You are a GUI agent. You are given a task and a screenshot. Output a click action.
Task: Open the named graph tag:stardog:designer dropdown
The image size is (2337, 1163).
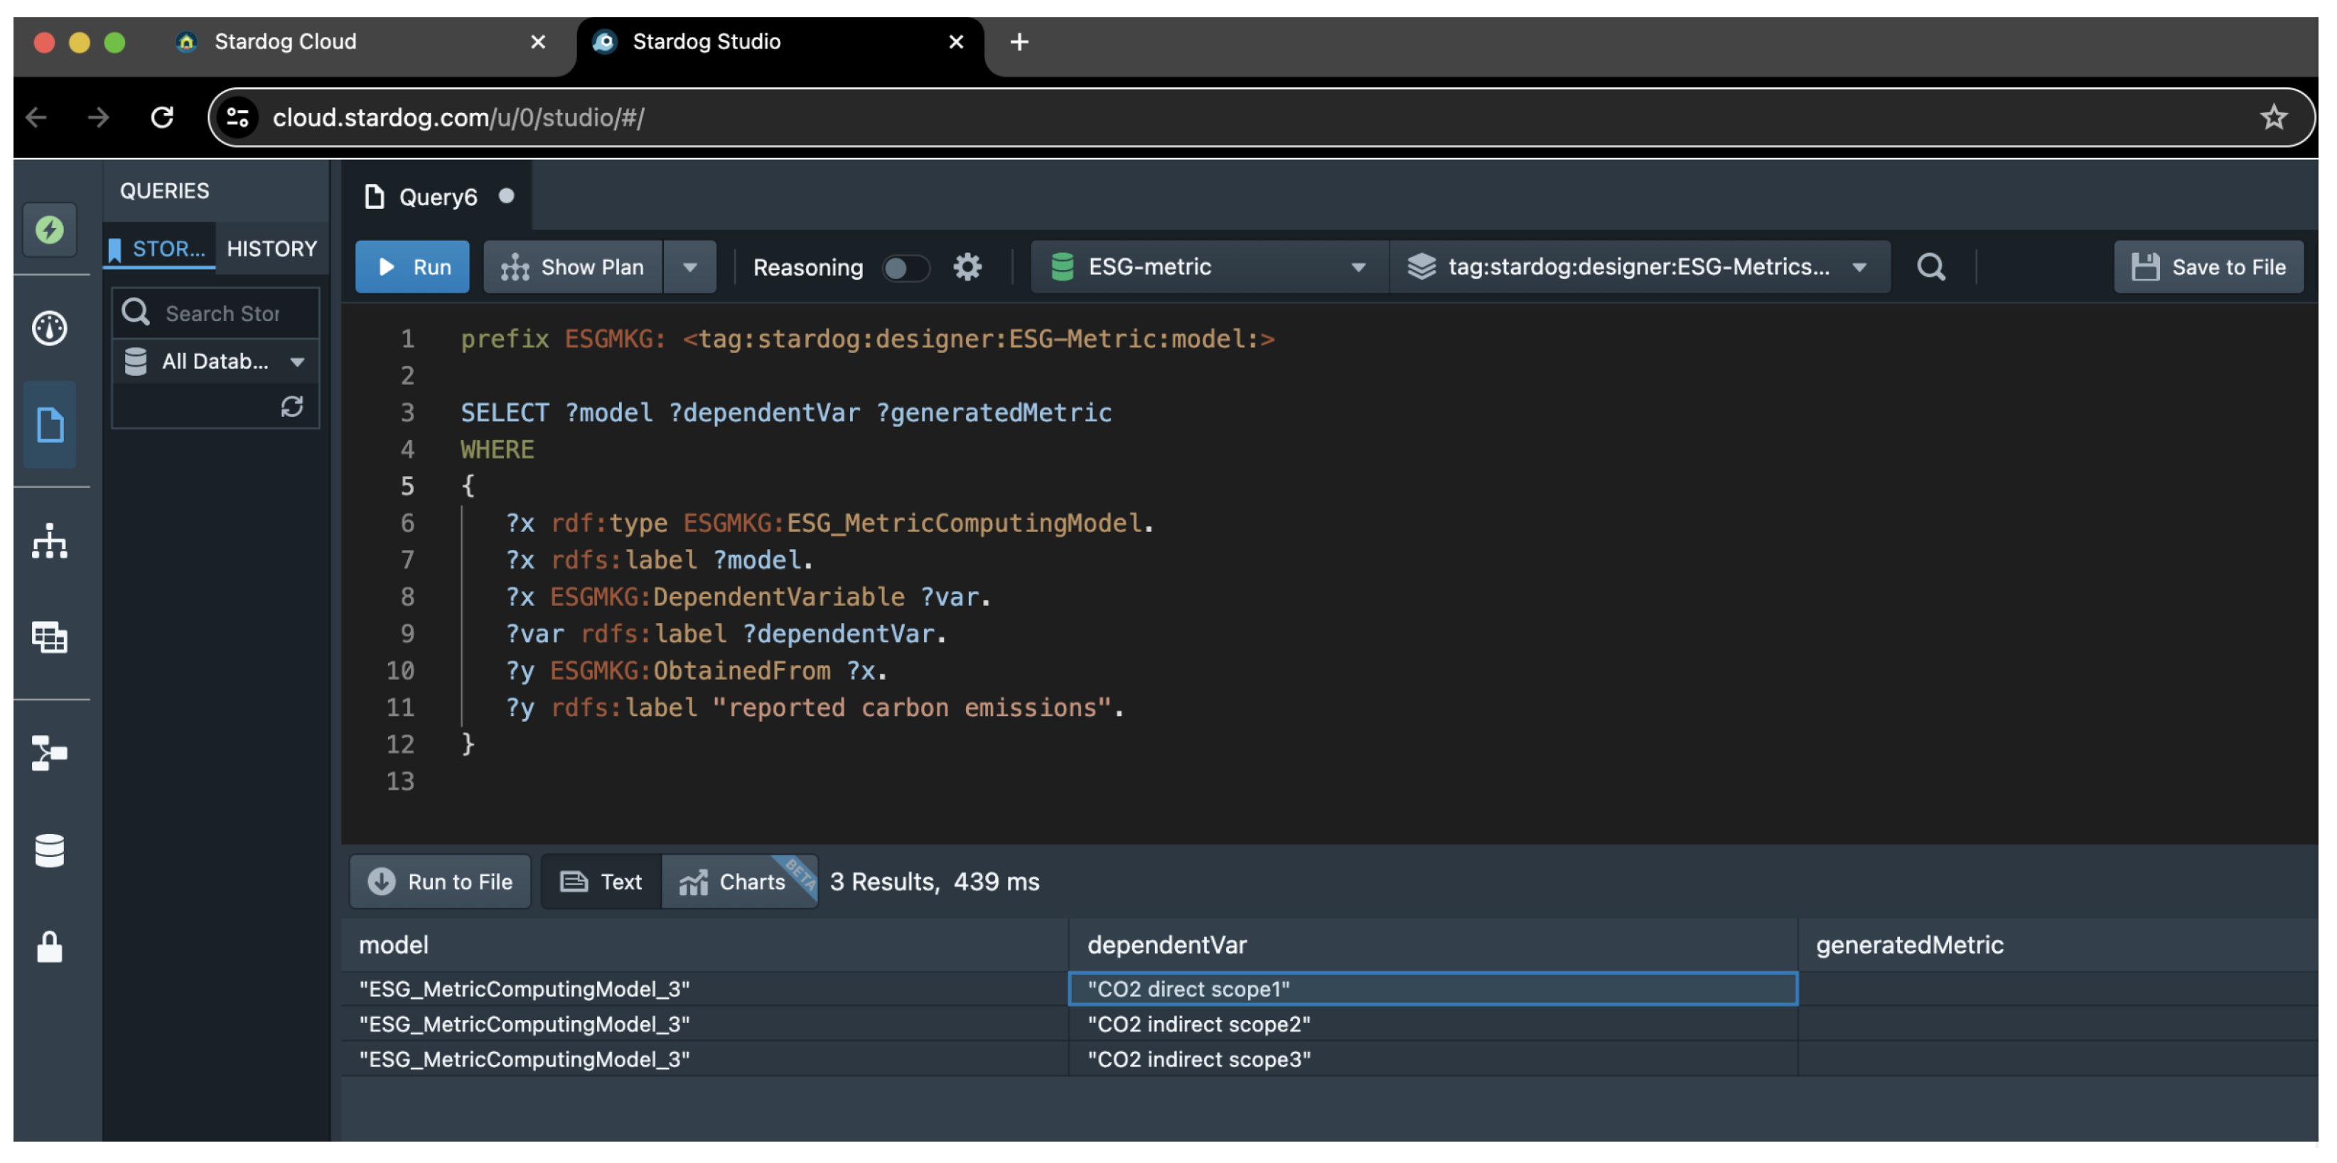point(1638,267)
